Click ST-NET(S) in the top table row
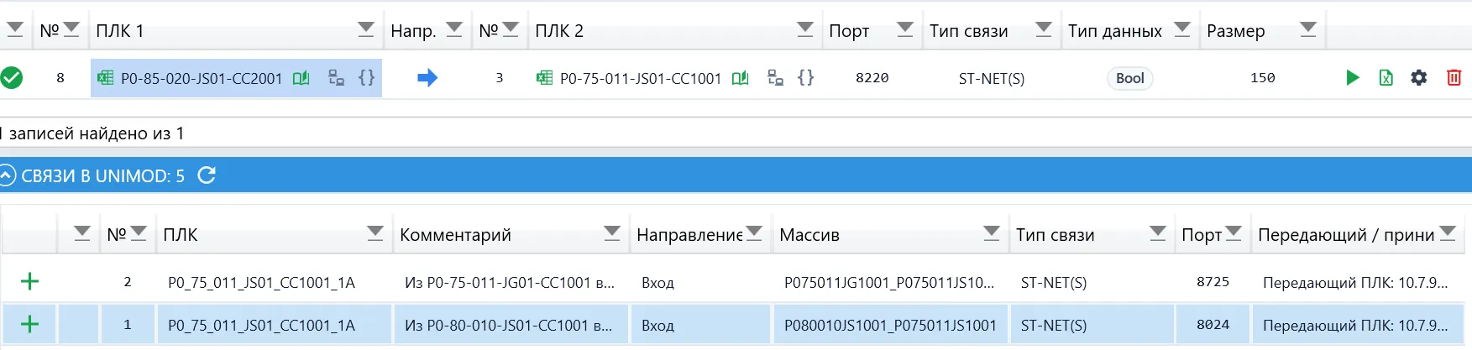 coord(992,78)
